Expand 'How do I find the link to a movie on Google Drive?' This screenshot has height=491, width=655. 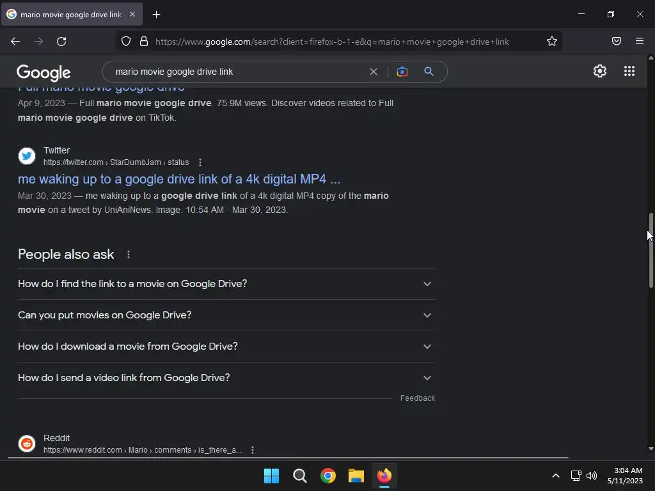coord(226,284)
